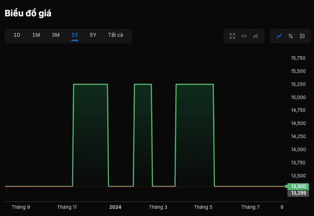Screen dimensions: 314x216
Task: Select the 3M time range
Action: 56,35
